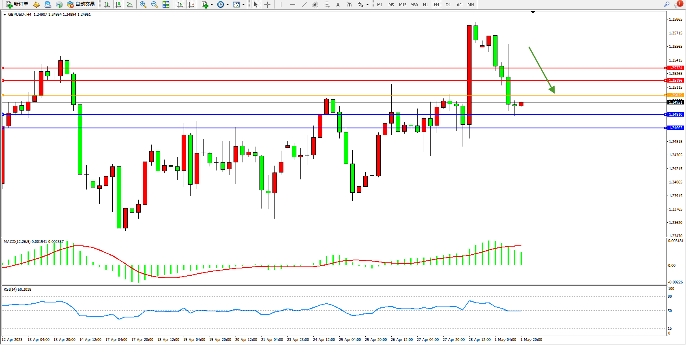Screen dimensions: 686x345
Task: Switch chart to candlestick mode
Action: pos(118,4)
